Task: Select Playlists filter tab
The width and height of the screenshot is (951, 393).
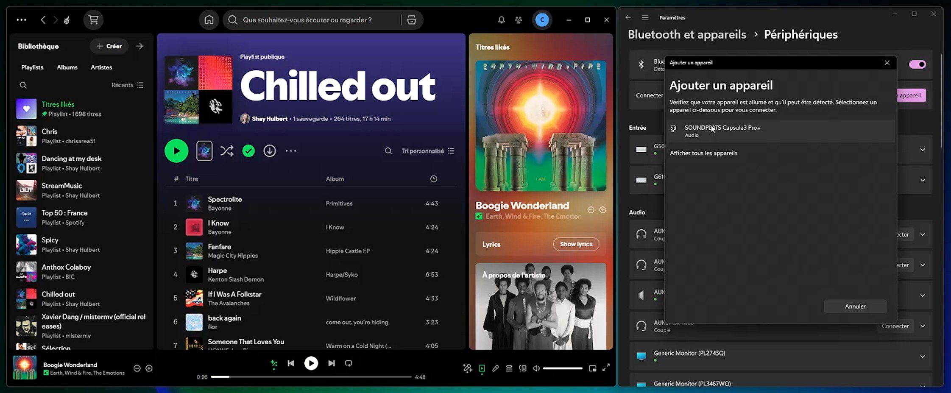Action: tap(32, 67)
